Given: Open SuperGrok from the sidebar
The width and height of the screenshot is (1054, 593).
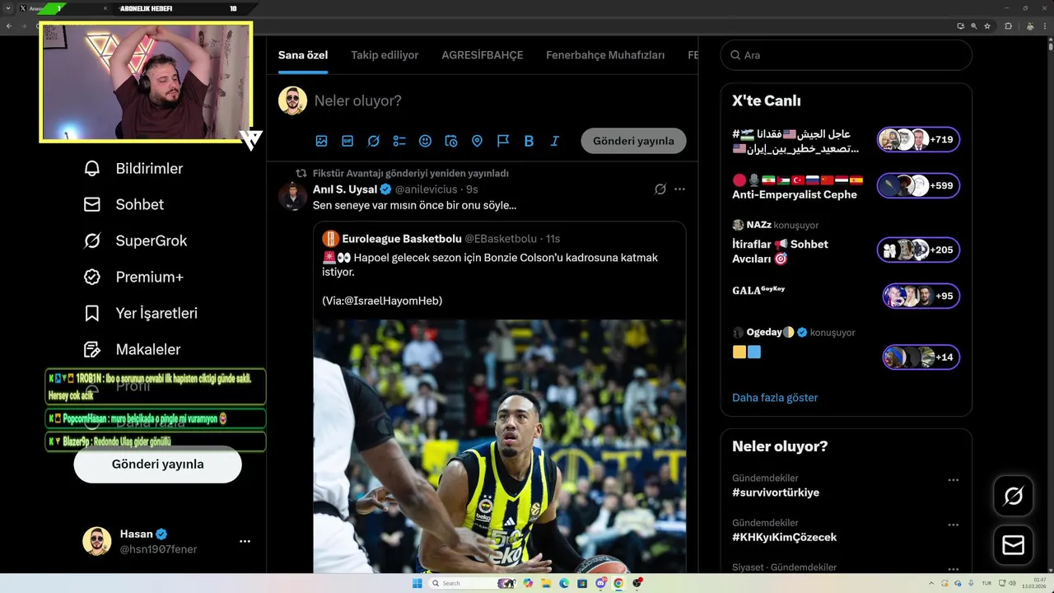Looking at the screenshot, I should pyautogui.click(x=135, y=241).
